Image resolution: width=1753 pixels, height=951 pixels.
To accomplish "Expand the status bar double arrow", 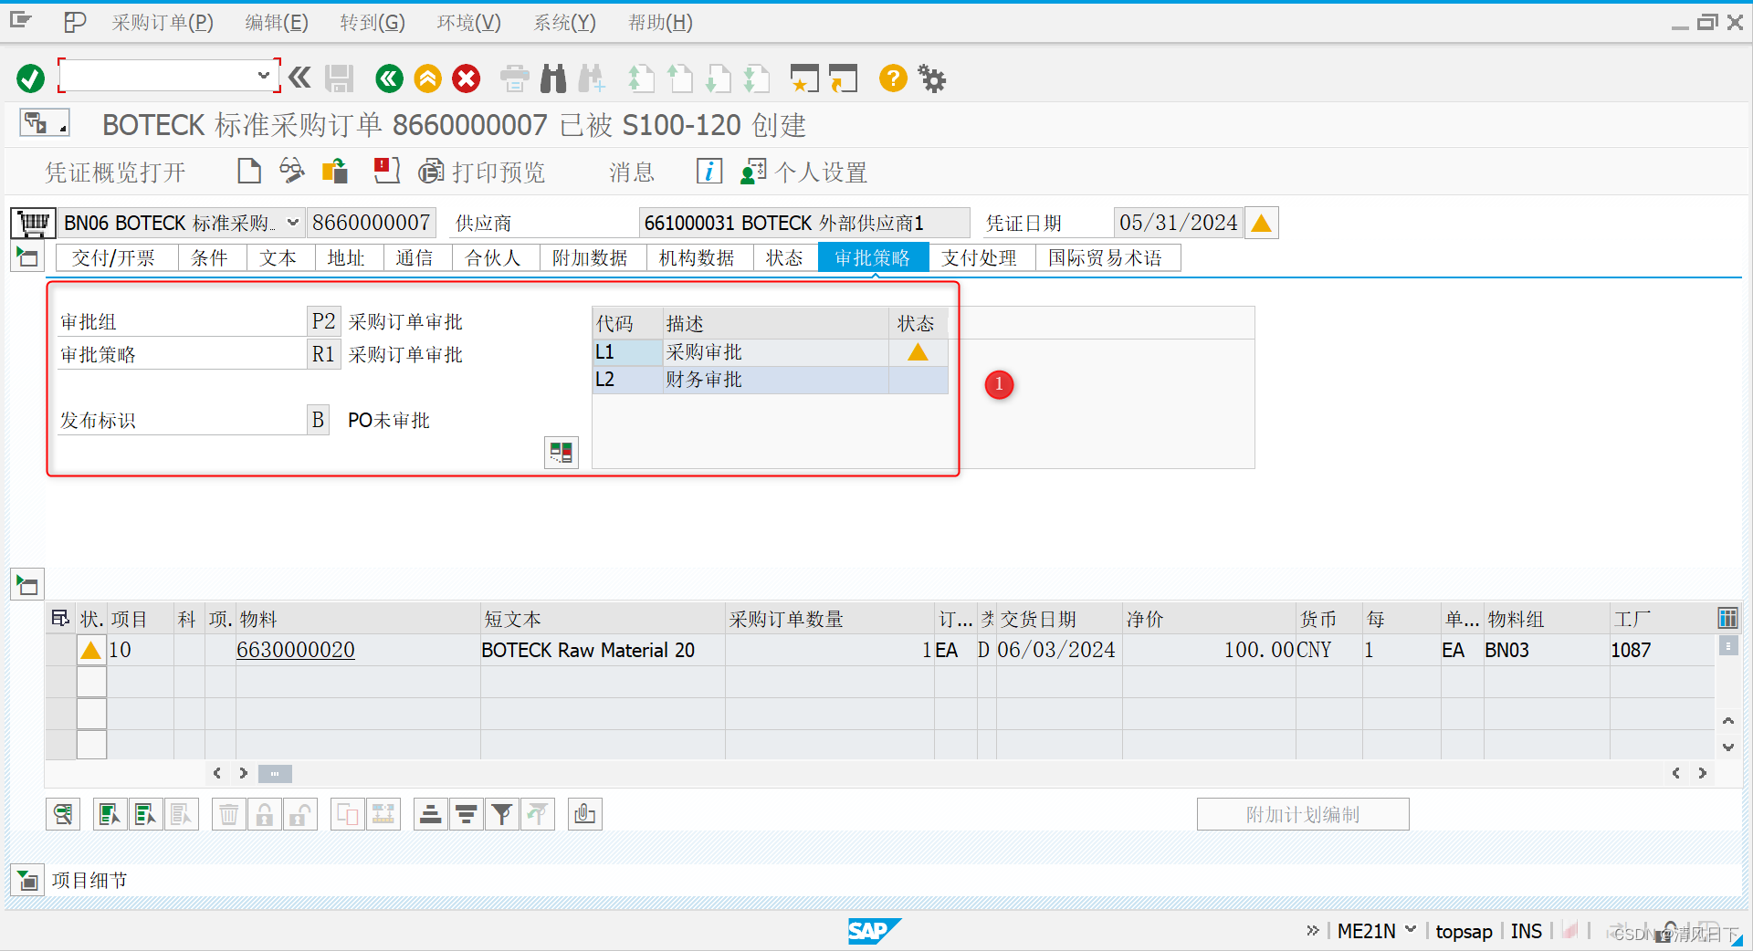I will (1313, 930).
